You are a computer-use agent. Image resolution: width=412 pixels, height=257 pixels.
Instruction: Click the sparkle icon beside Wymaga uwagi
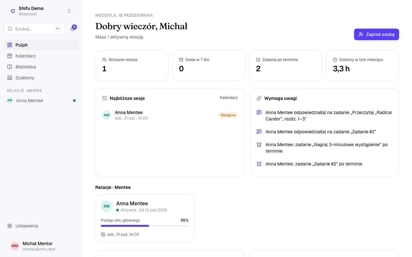tap(259, 98)
